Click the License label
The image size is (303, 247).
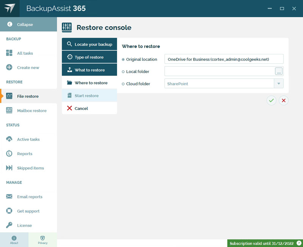tap(24, 225)
